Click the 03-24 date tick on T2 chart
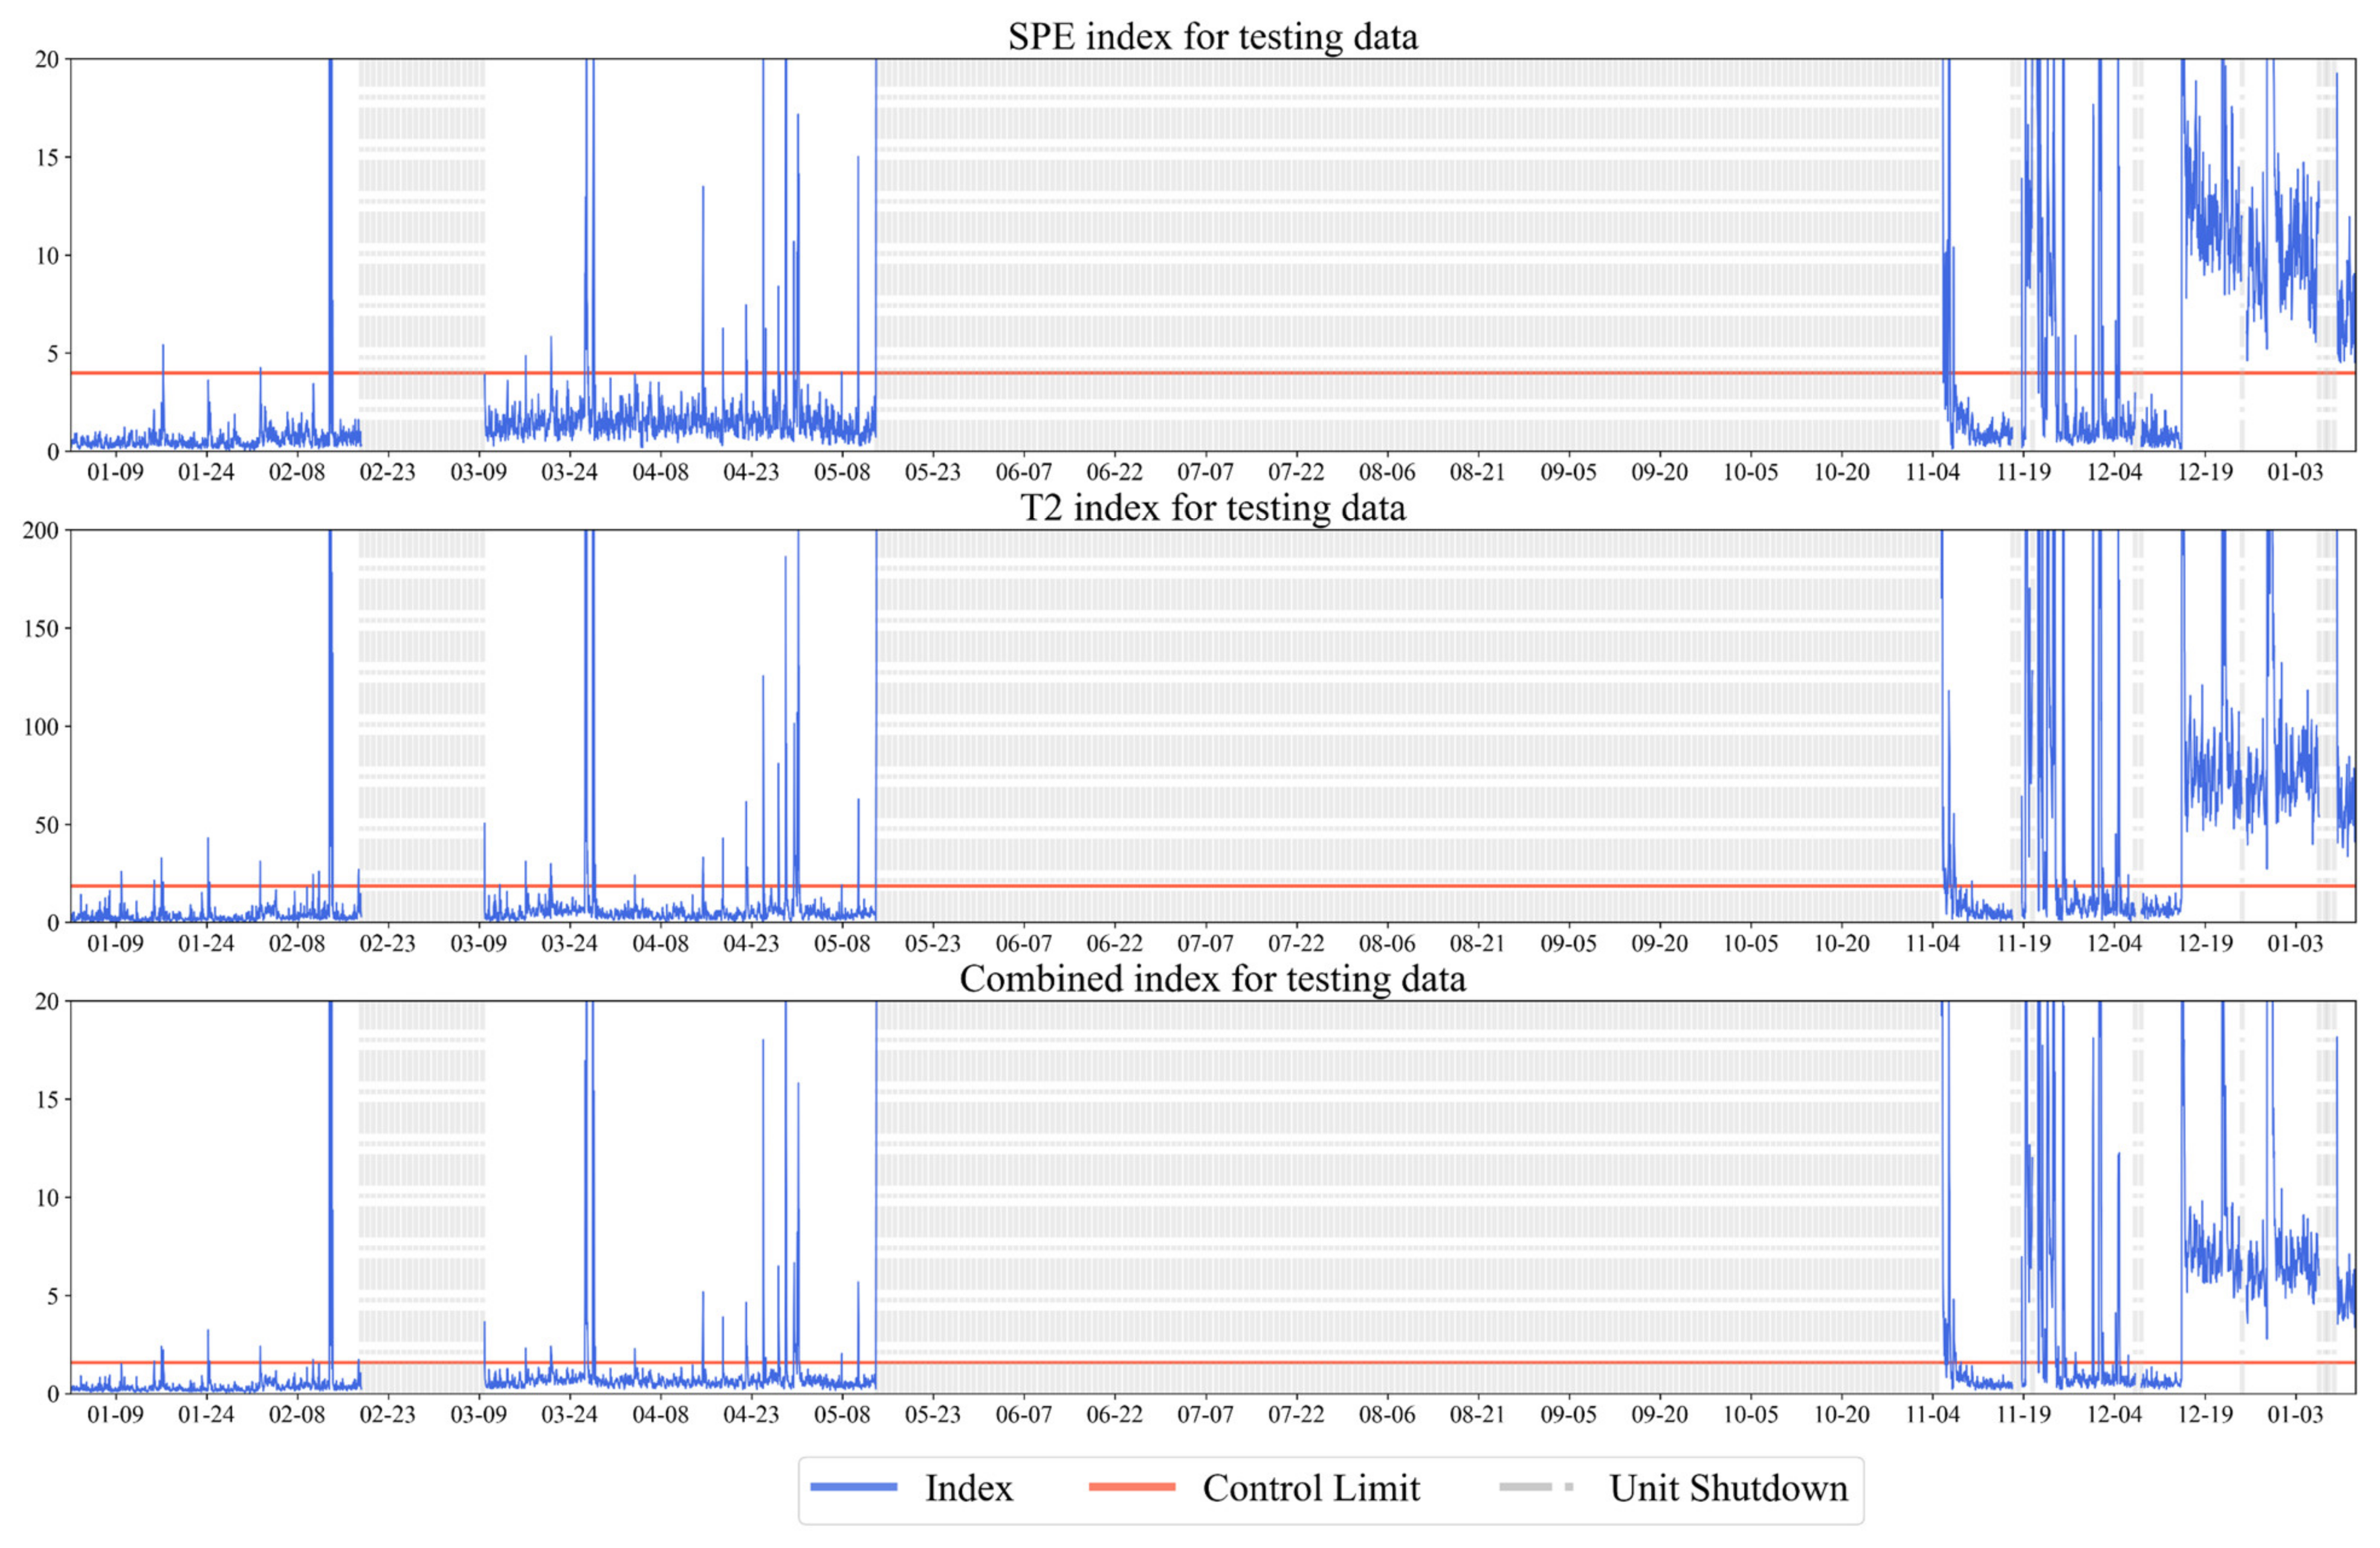The height and width of the screenshot is (1548, 2380). pyautogui.click(x=569, y=943)
